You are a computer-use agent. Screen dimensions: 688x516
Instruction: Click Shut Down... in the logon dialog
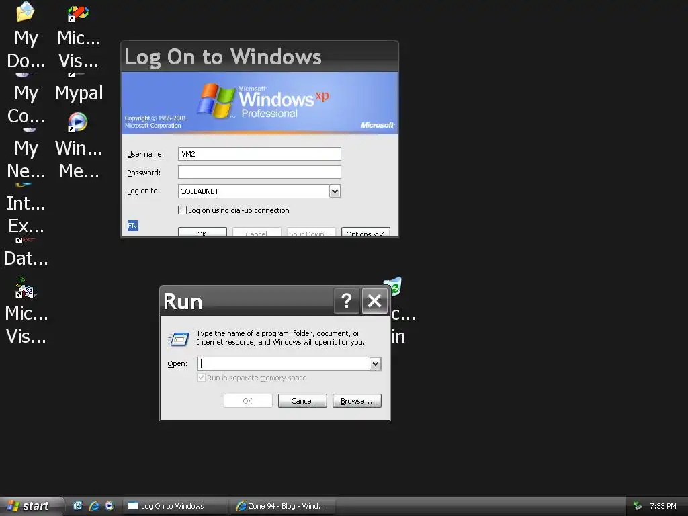click(311, 232)
